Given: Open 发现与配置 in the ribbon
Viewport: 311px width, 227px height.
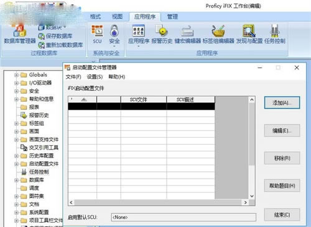Looking at the screenshot, I should point(249,34).
